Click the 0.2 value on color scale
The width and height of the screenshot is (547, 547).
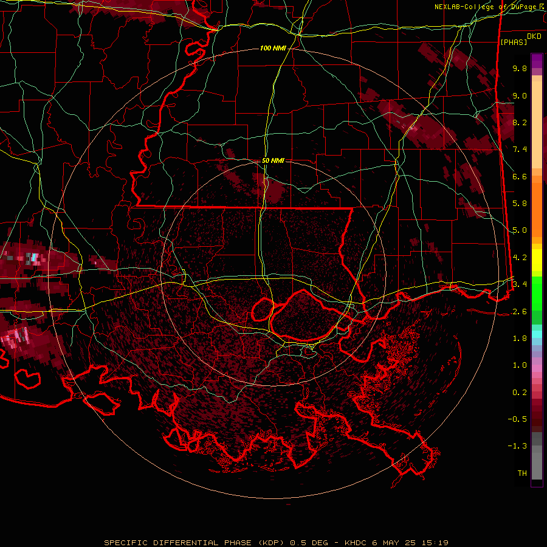[x=520, y=393]
